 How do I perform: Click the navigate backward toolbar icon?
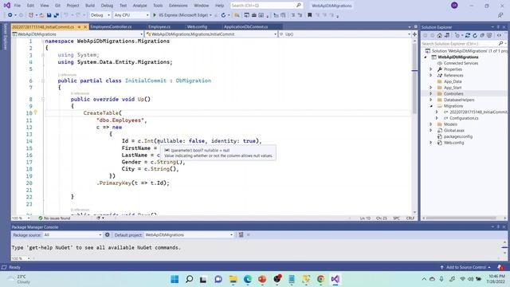(x=10, y=15)
